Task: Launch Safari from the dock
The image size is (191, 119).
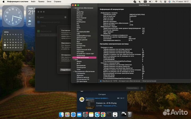Action: (73, 115)
